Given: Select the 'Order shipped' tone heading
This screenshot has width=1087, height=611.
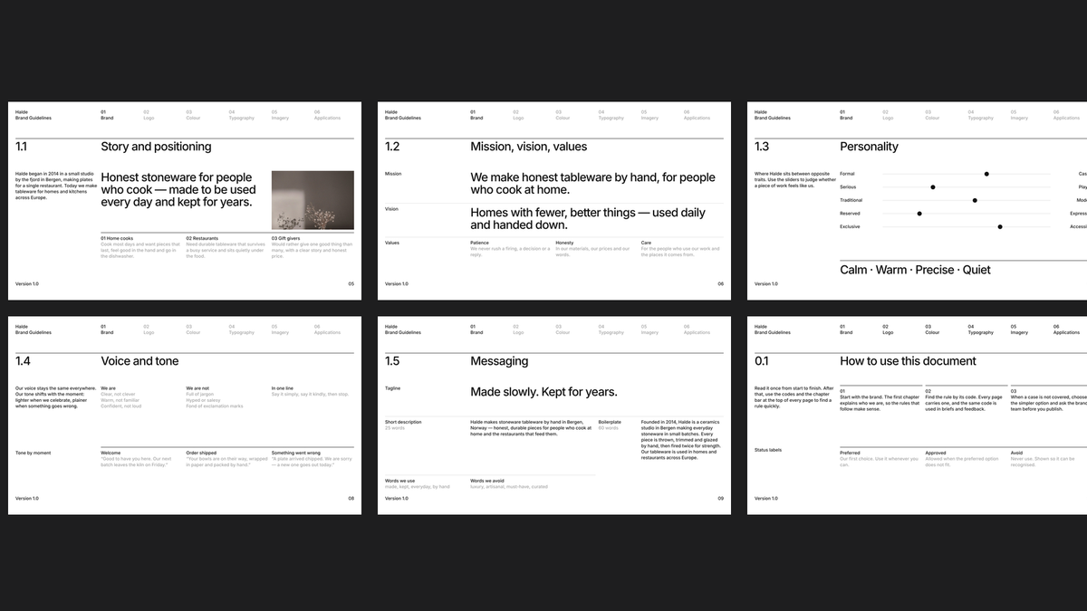Looking at the screenshot, I should point(201,453).
